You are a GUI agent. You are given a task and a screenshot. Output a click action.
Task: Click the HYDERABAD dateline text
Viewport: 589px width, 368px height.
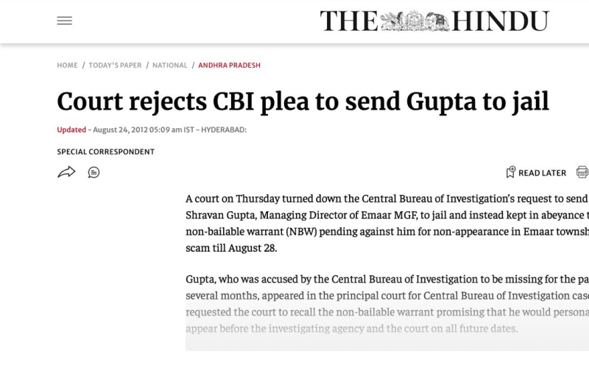coord(224,130)
